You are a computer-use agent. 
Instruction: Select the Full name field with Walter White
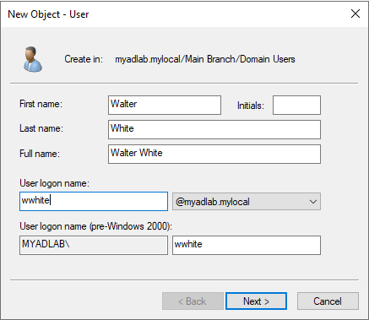click(214, 154)
